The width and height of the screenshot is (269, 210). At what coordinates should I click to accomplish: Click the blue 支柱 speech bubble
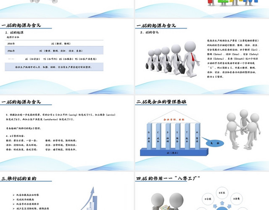click(214, 143)
